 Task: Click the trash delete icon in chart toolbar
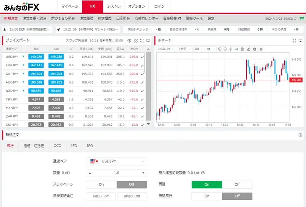click(x=254, y=49)
